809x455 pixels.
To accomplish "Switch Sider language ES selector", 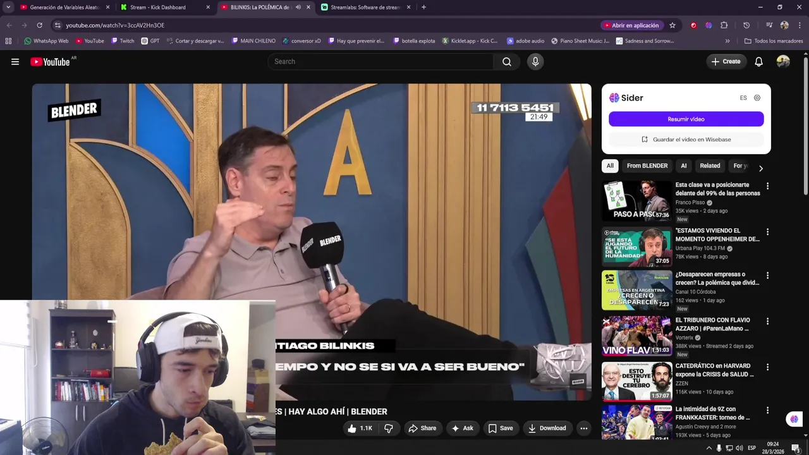I will (x=743, y=98).
